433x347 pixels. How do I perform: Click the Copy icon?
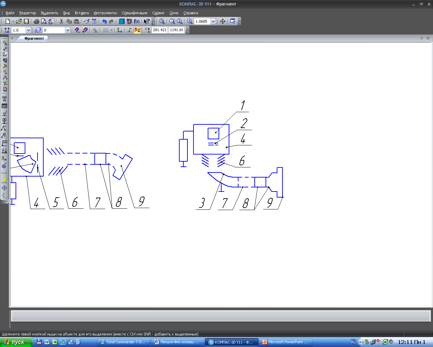tap(69, 21)
